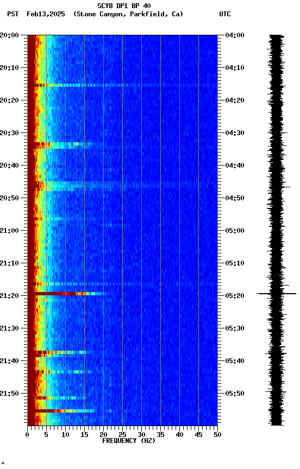This screenshot has width=300, height=469.
Task: Click the PST time label 21:20
Action: (9, 296)
